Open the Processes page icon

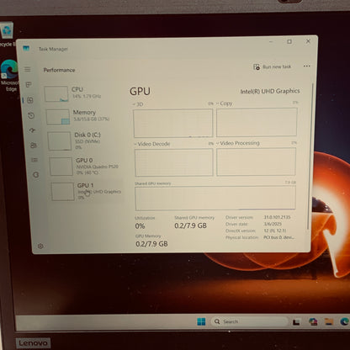pyautogui.click(x=29, y=84)
